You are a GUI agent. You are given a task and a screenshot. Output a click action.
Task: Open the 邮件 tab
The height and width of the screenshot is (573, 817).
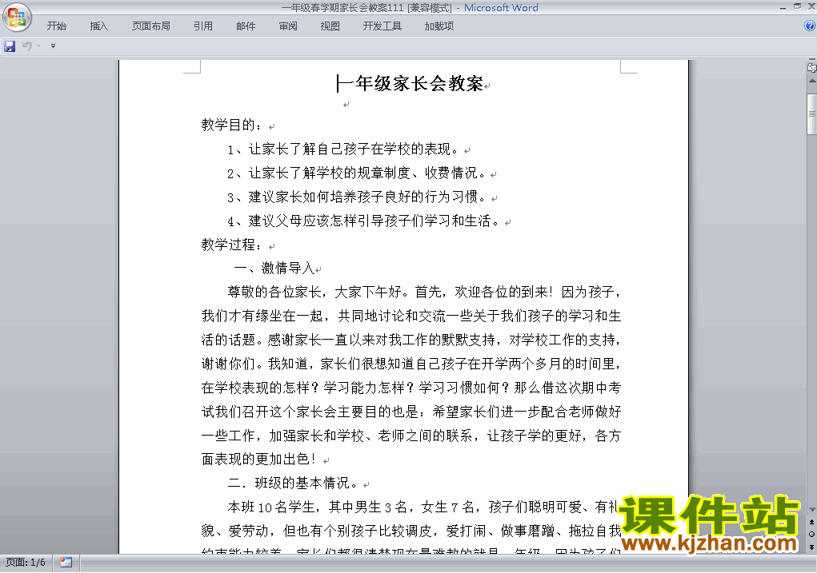tap(246, 26)
